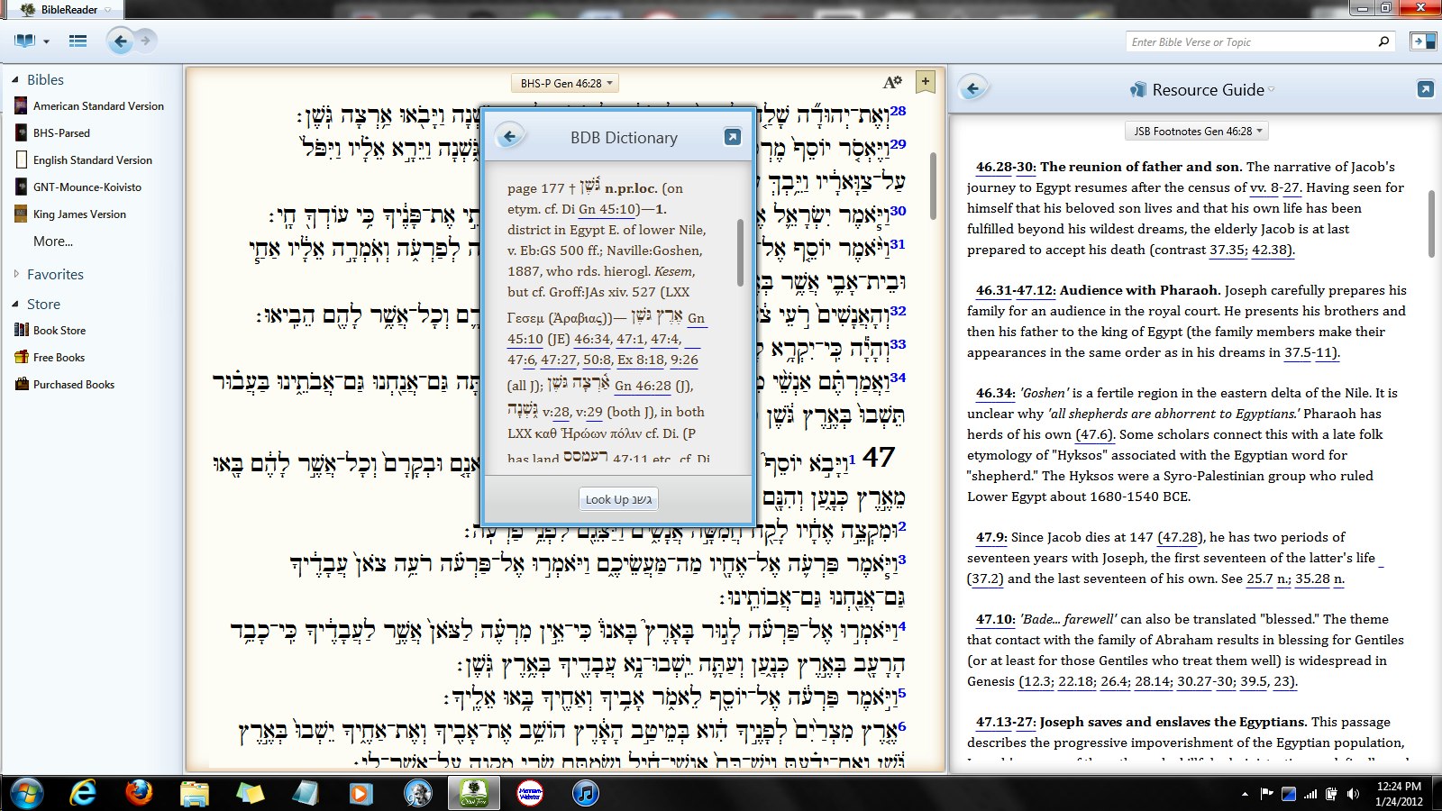Viewport: 1442px width, 811px height.
Task: Open iTunes from the taskbar
Action: tap(586, 793)
